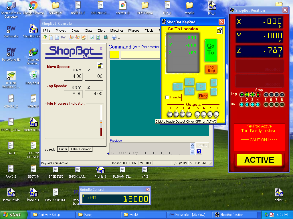Click Replay button beside Previous list
The image size is (293, 219).
[202, 145]
